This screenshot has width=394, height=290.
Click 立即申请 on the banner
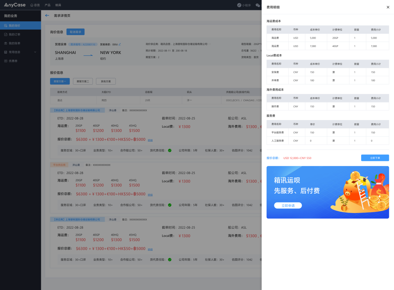(x=288, y=206)
